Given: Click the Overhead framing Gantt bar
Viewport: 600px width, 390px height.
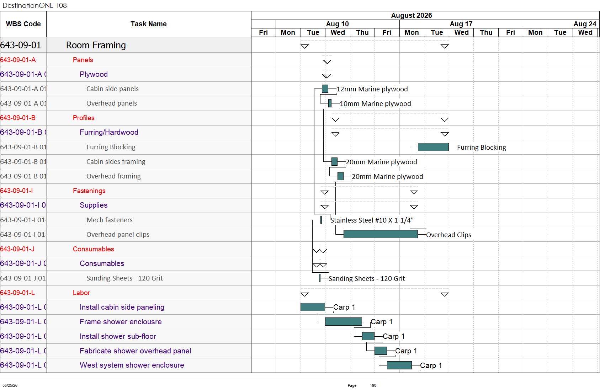Looking at the screenshot, I should pos(341,176).
